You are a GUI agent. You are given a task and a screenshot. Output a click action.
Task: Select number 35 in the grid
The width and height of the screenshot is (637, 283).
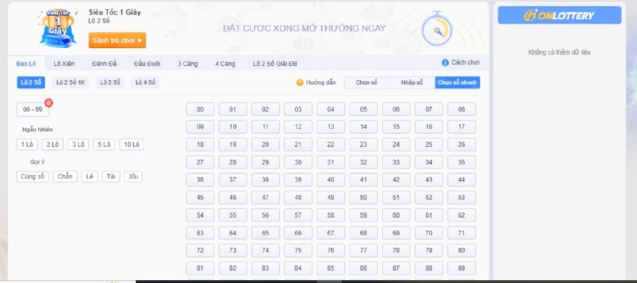pos(462,162)
